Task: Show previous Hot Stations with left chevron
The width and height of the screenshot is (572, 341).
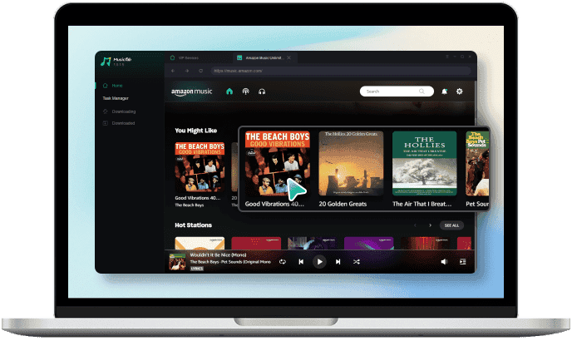Action: coord(415,225)
